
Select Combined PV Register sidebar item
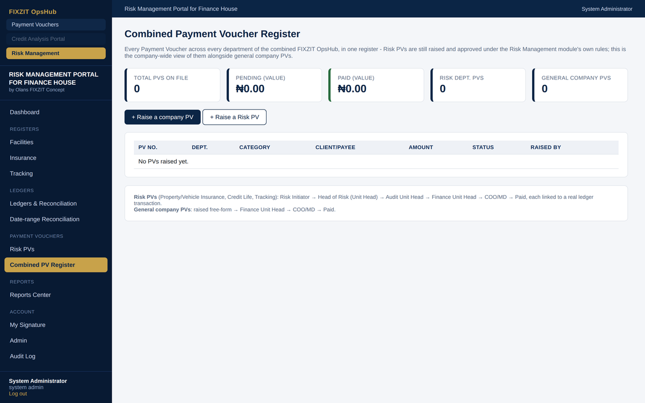click(x=56, y=265)
